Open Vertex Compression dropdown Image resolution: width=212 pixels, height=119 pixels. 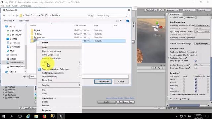[202, 65]
